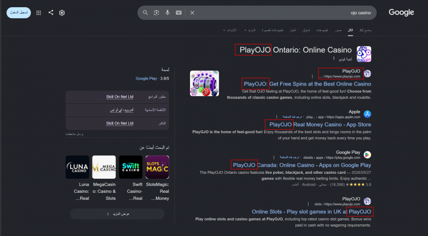Image resolution: width=428 pixels, height=236 pixels.
Task: Click the 'SlotsMagic: Real Money' label
Action: click(158, 192)
